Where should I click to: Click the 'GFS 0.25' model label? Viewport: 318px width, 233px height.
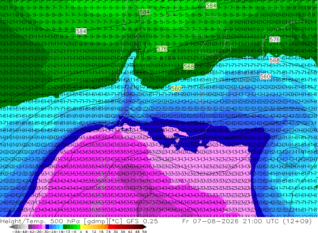(142, 221)
